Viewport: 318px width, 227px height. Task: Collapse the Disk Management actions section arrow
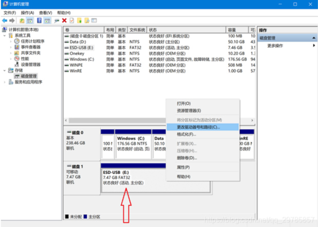click(x=313, y=38)
